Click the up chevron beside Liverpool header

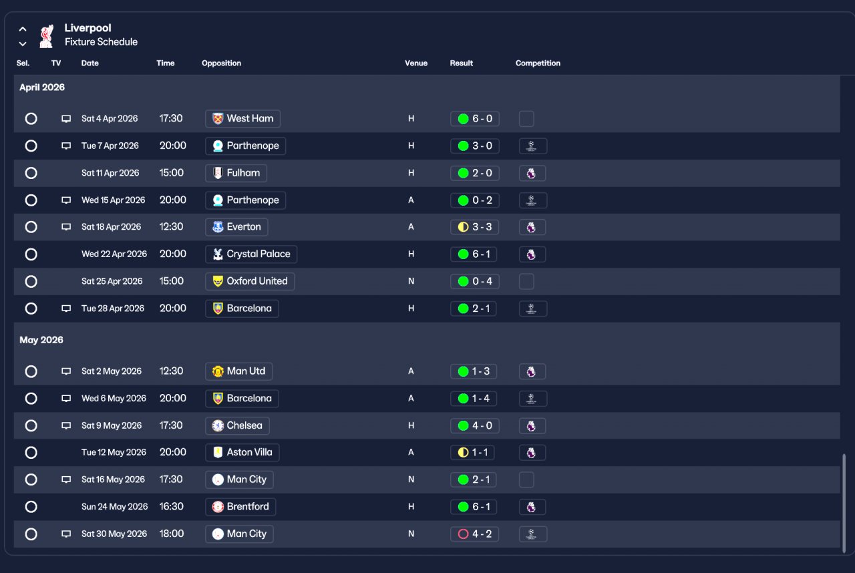pos(23,29)
